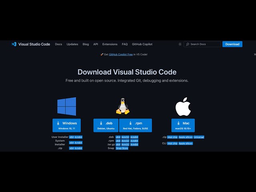
Task: Open the Snap Store link
Action: [122, 148]
